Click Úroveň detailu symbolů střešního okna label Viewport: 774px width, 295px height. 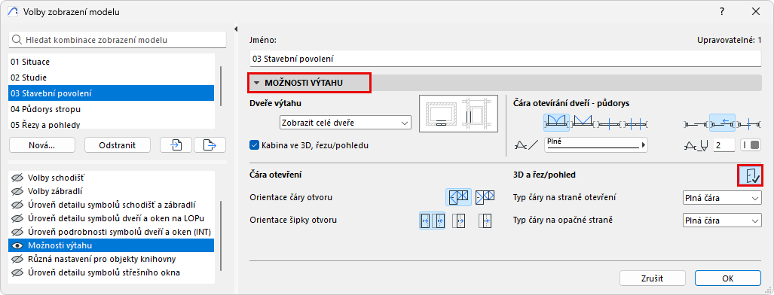[x=104, y=272]
